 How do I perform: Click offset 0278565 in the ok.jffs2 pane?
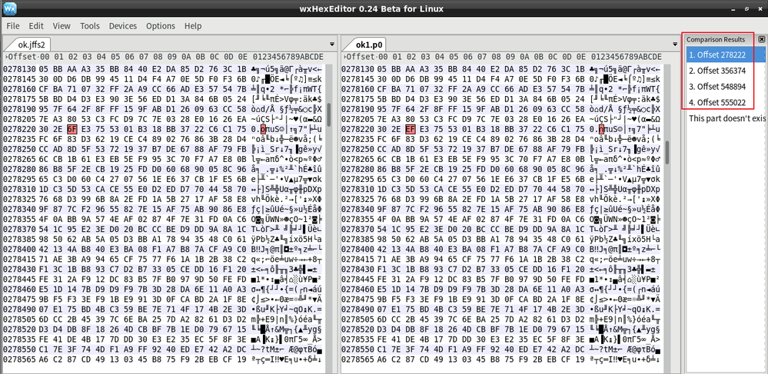[18, 359]
